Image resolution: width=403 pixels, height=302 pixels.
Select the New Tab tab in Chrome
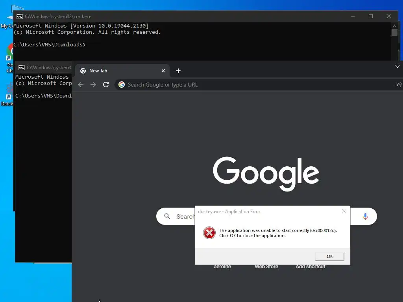point(122,71)
